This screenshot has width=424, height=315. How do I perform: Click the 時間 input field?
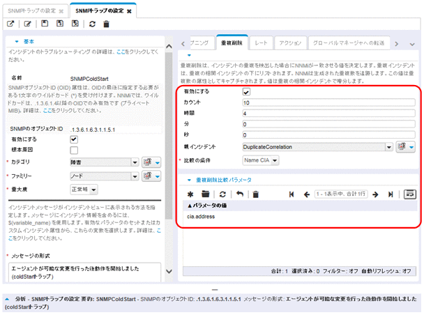point(328,114)
